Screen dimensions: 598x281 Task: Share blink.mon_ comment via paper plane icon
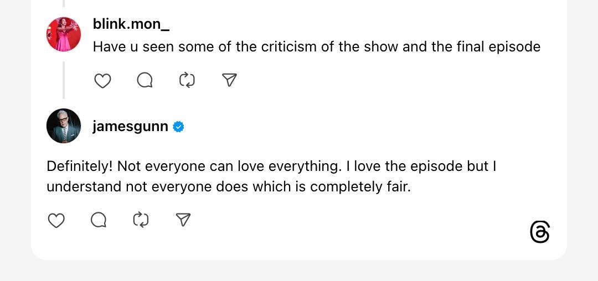click(229, 81)
